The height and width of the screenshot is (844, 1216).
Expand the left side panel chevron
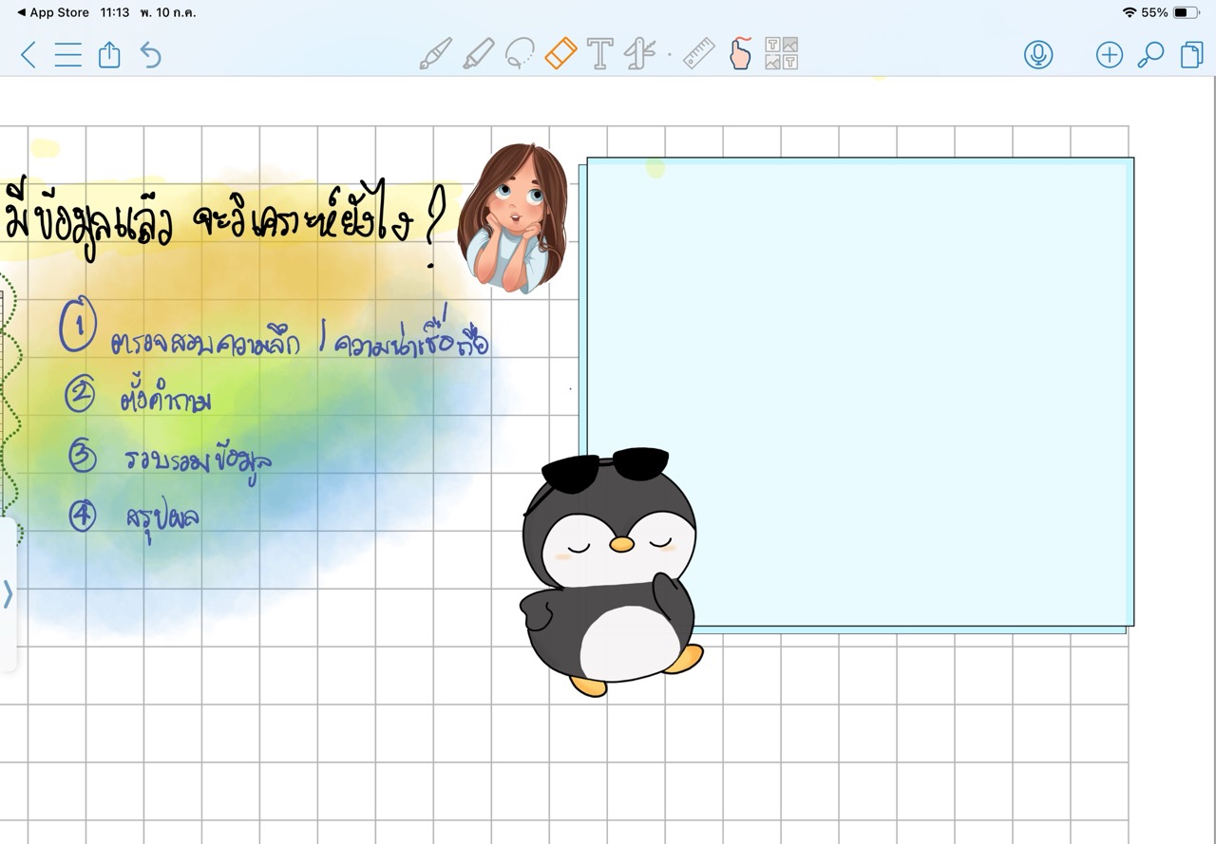(x=9, y=594)
